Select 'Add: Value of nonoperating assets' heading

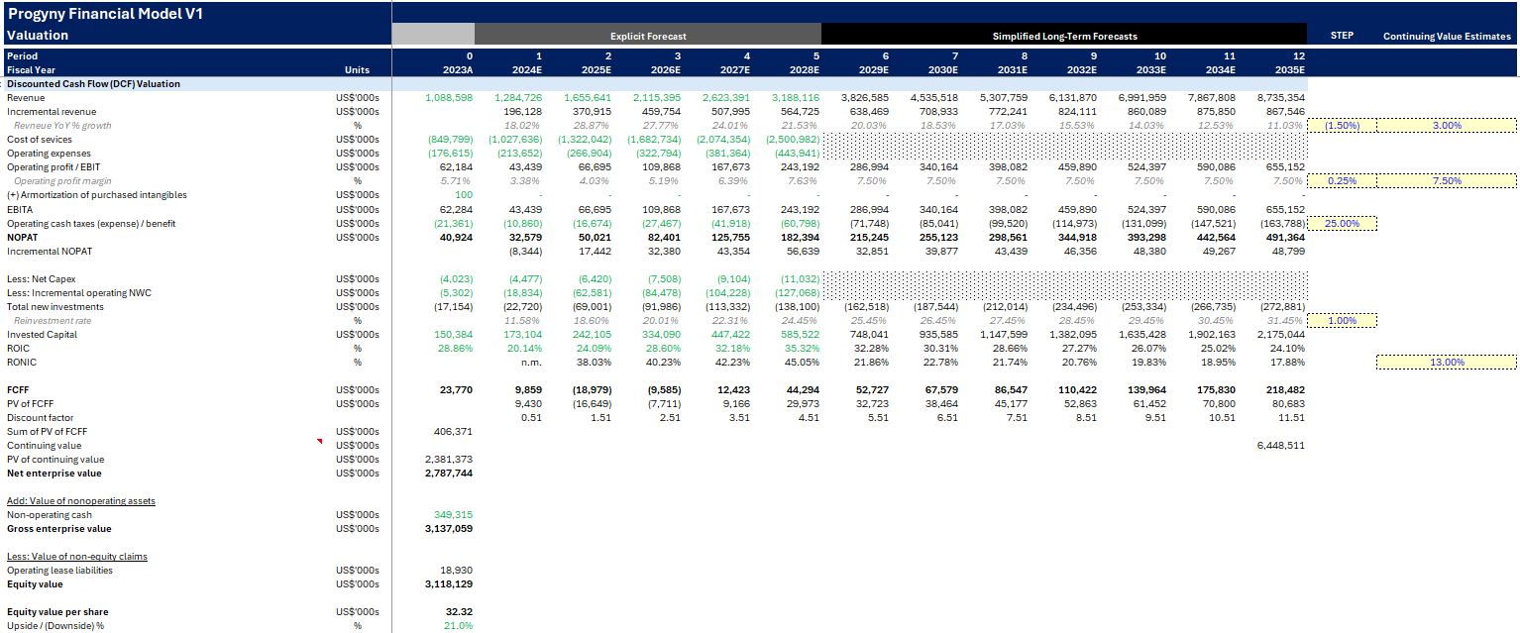click(81, 500)
